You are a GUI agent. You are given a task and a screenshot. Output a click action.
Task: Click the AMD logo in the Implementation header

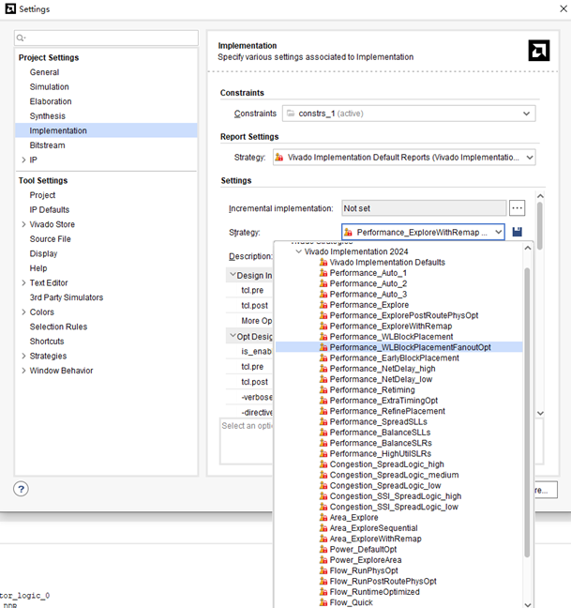538,51
